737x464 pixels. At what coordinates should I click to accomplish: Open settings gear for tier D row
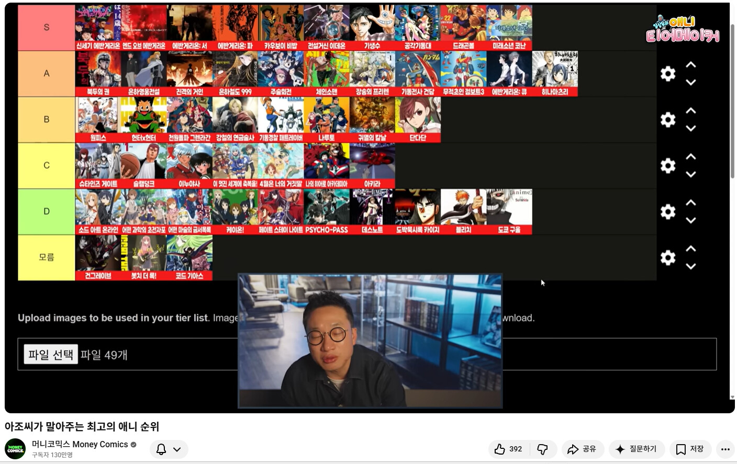pyautogui.click(x=668, y=212)
